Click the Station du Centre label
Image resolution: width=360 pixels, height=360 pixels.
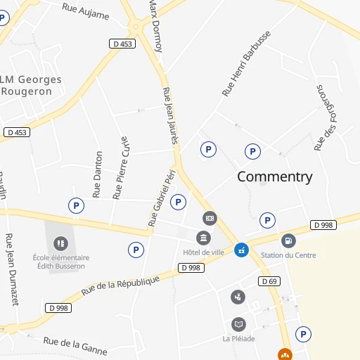pyautogui.click(x=288, y=255)
